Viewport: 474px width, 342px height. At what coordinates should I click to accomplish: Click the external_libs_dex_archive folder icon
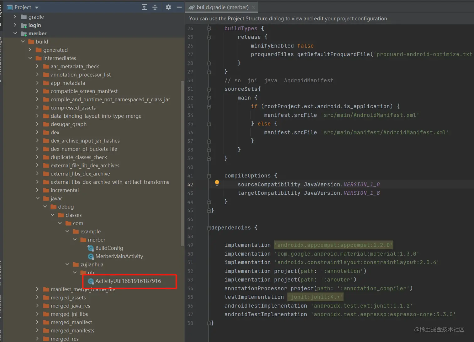(46, 174)
